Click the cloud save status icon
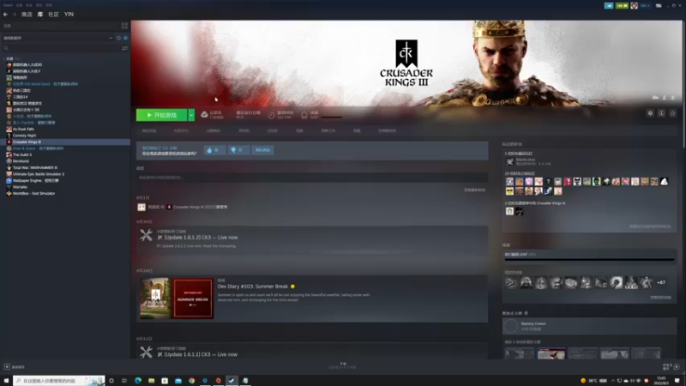The height and width of the screenshot is (386, 686). pos(204,115)
